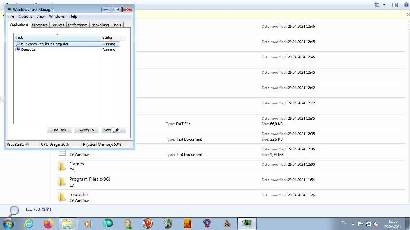Select the Games folder icon
The width and height of the screenshot is (410, 230).
(61, 166)
